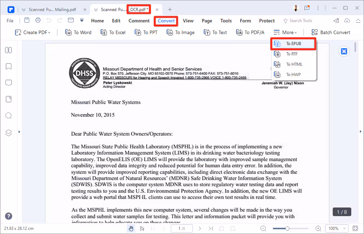The width and height of the screenshot is (364, 234).
Task: Click the zoom in plus icon
Action: [x=318, y=229]
